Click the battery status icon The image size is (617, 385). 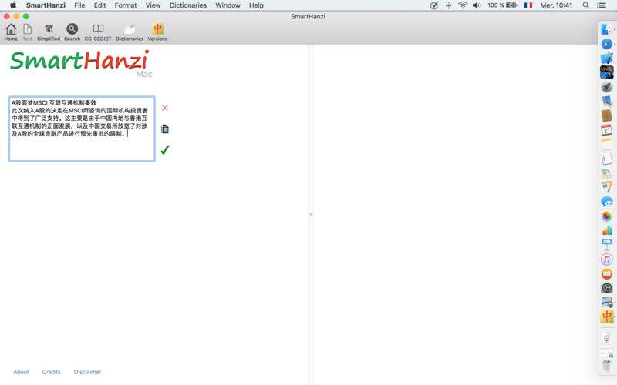point(511,5)
